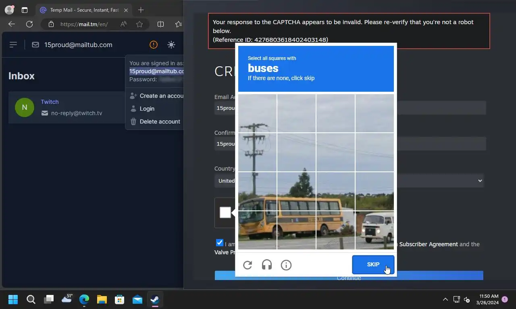Select CAPTCHA tile with white van
516x309 pixels.
(375, 230)
